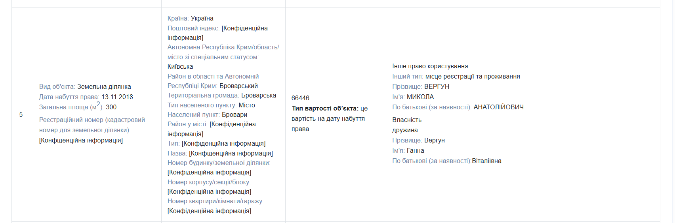Image resolution: width=675 pixels, height=223 pixels.
Task: Click settlement type value 'Місто'
Action: point(247,105)
